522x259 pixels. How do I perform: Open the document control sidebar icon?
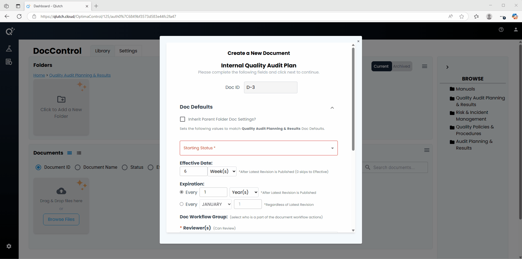tap(9, 62)
